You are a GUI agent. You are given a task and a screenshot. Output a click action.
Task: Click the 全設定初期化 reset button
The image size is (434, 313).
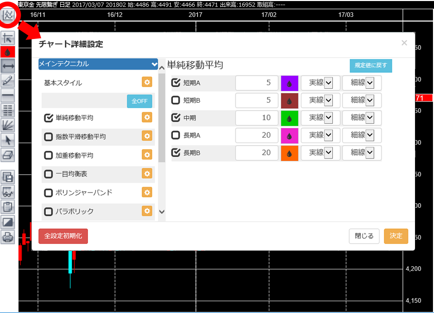[x=63, y=236]
